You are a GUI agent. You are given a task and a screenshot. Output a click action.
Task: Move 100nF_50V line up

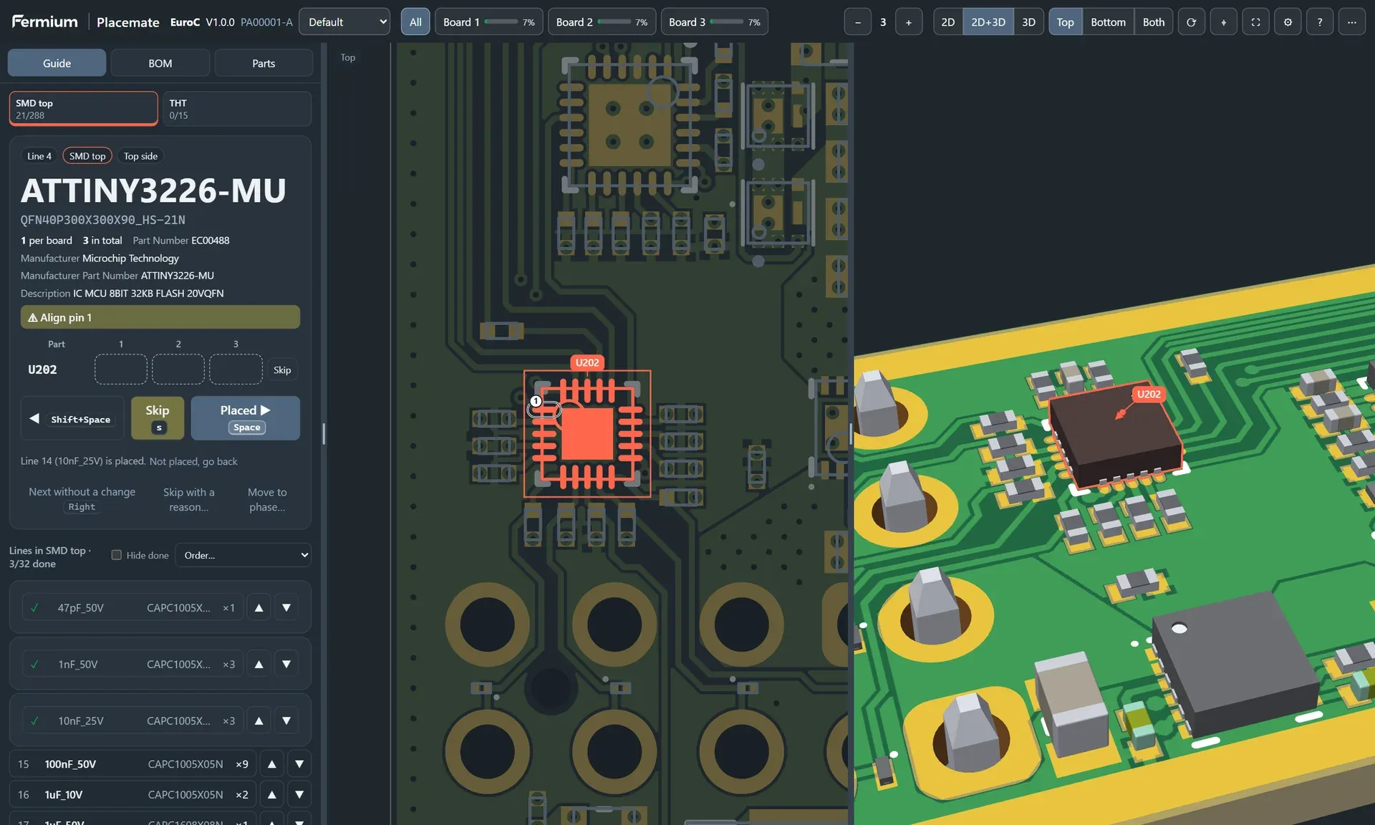pos(272,764)
